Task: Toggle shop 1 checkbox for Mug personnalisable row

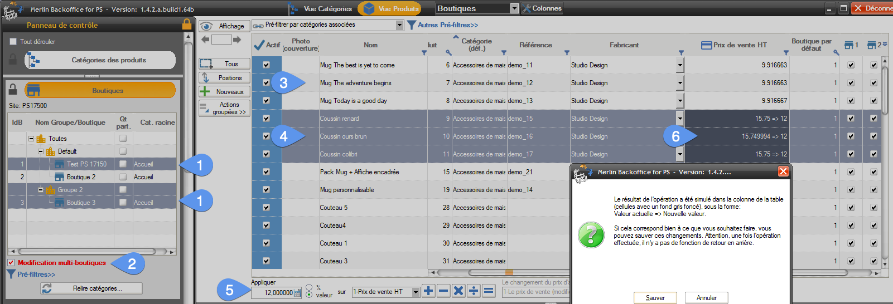Action: [851, 190]
